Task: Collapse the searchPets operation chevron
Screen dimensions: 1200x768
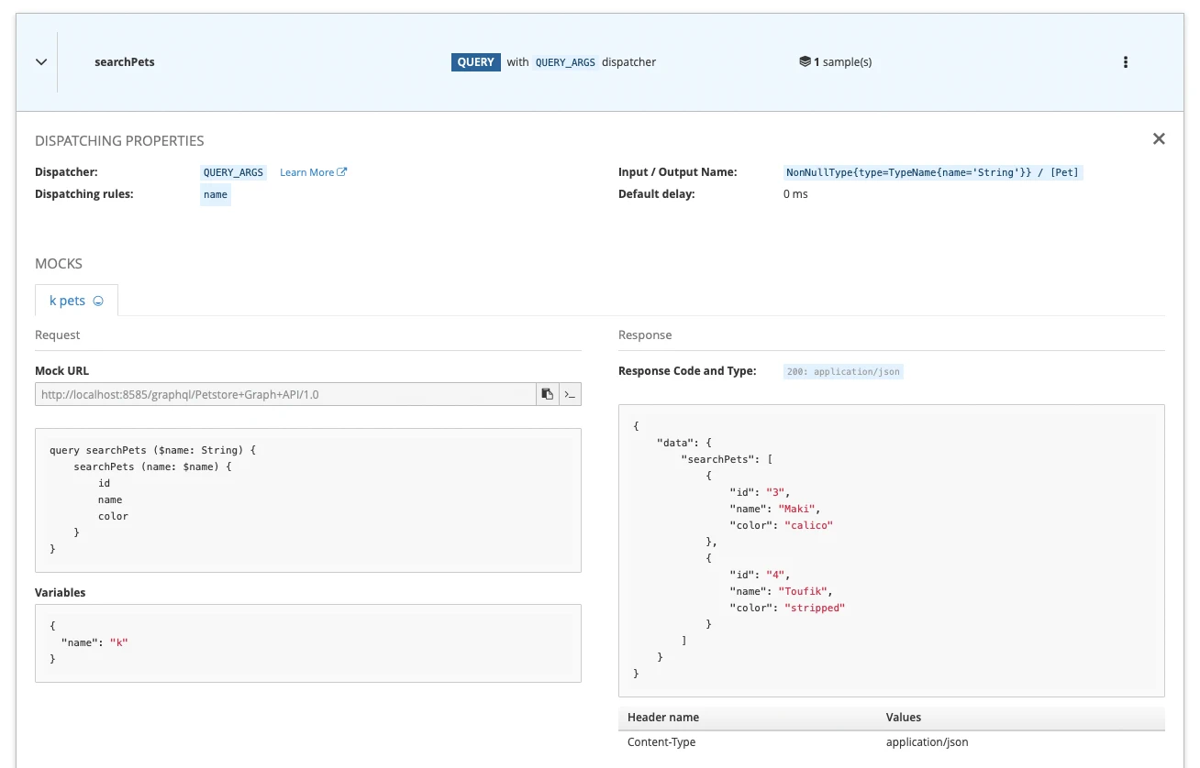Action: [x=40, y=62]
